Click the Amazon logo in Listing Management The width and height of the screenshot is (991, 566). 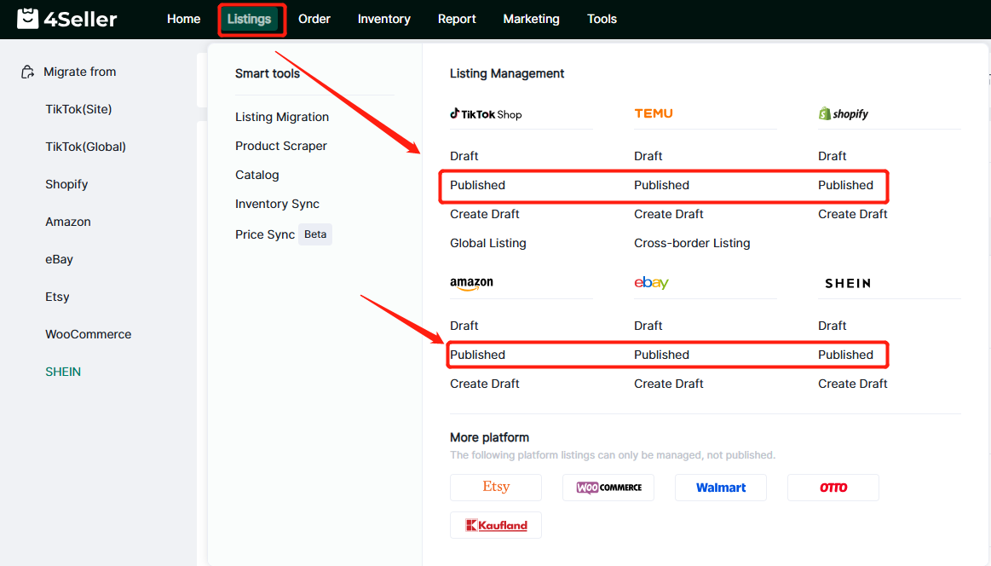pos(471,283)
